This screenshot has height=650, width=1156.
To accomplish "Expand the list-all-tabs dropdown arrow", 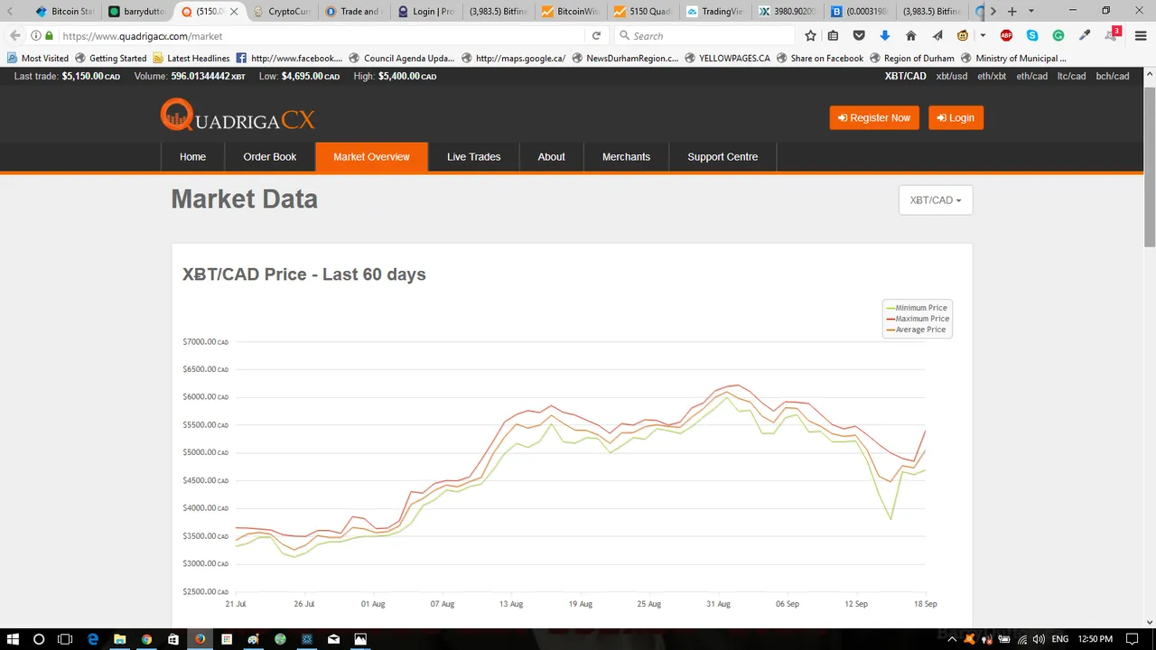I will tap(1031, 11).
